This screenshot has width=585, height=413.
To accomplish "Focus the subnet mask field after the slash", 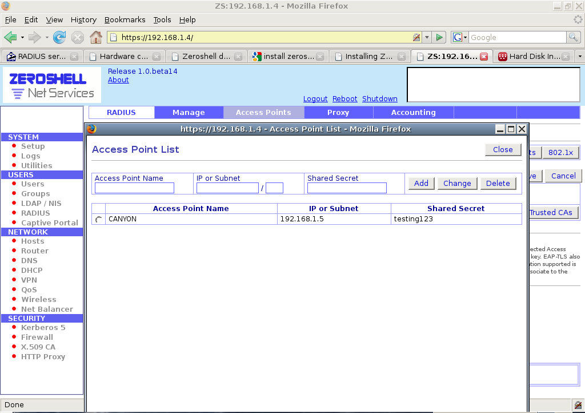I will (274, 188).
